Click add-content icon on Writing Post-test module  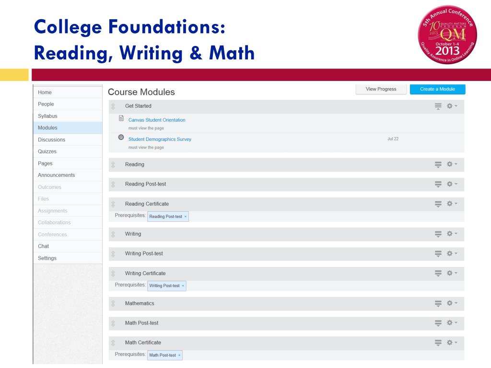[x=438, y=254]
